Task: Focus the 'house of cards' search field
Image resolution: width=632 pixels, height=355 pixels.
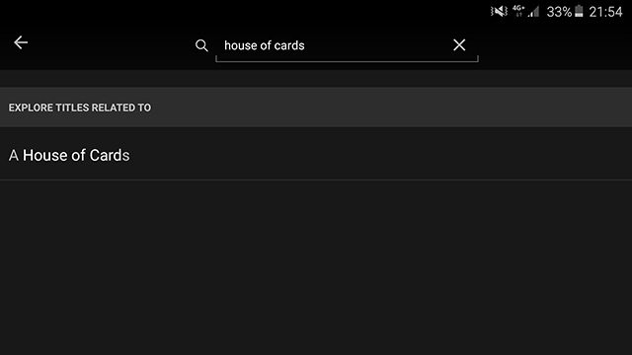Action: [347, 46]
